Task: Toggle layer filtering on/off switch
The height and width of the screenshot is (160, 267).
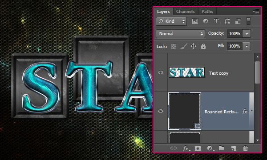Action: coord(248,21)
